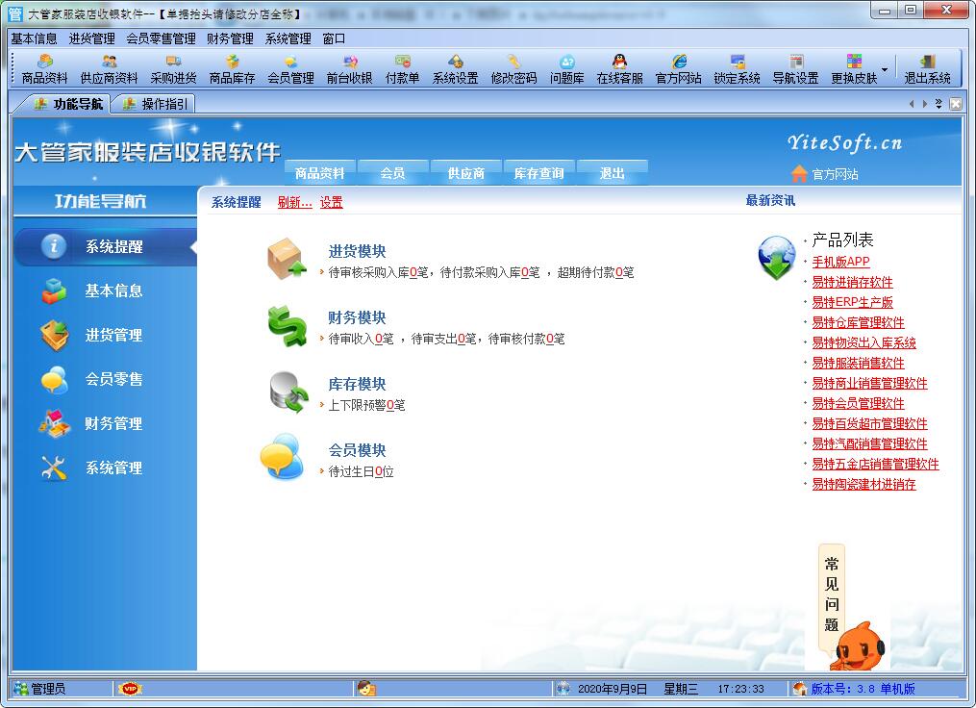Open the 进货管理 menu in menu bar

pos(91,38)
